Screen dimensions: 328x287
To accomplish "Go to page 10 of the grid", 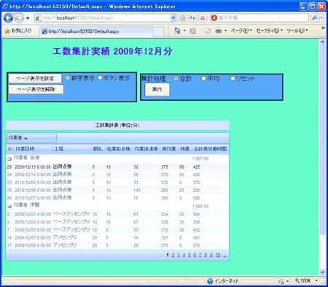I will coord(218,255).
